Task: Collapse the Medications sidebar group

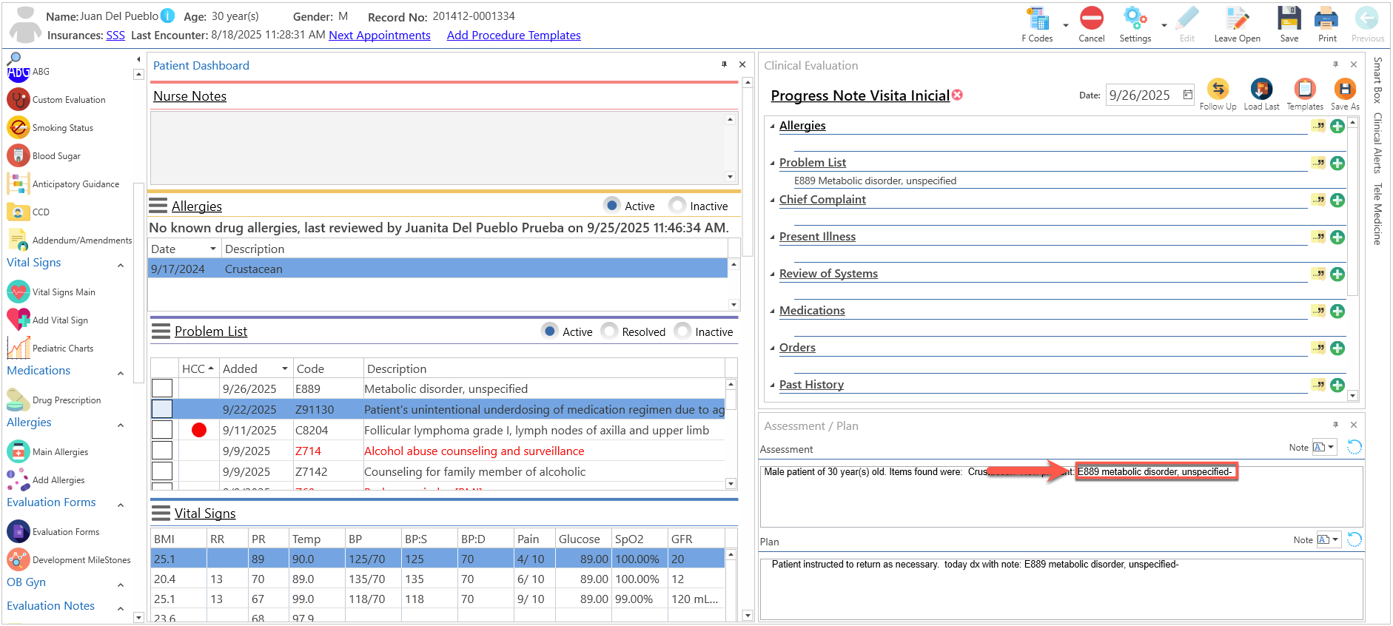Action: pos(121,373)
